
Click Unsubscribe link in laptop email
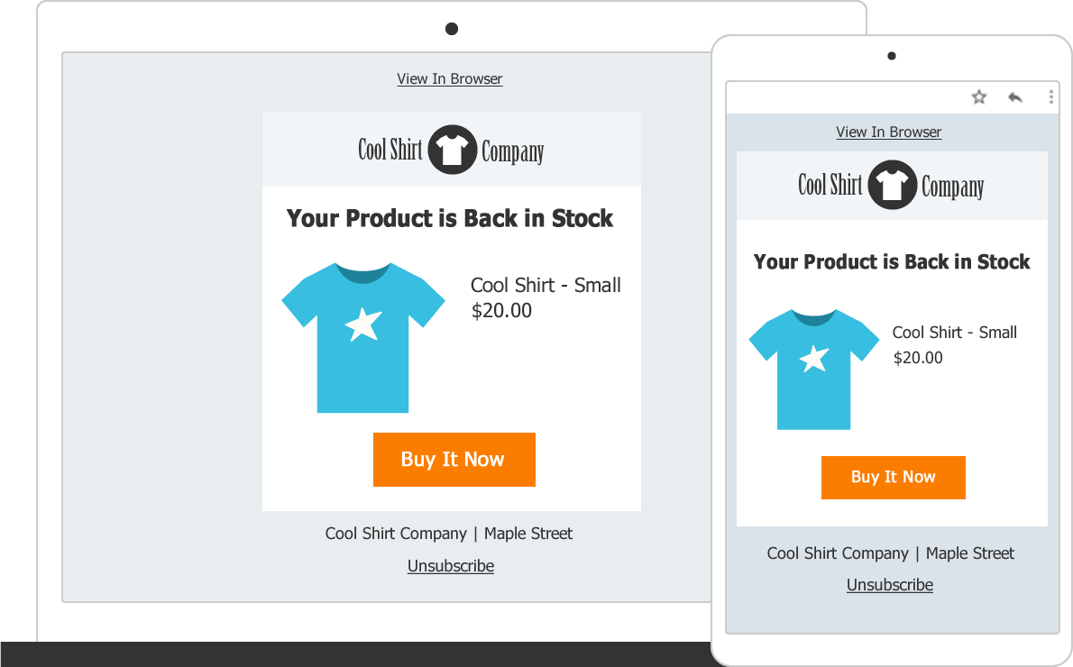pyautogui.click(x=451, y=566)
